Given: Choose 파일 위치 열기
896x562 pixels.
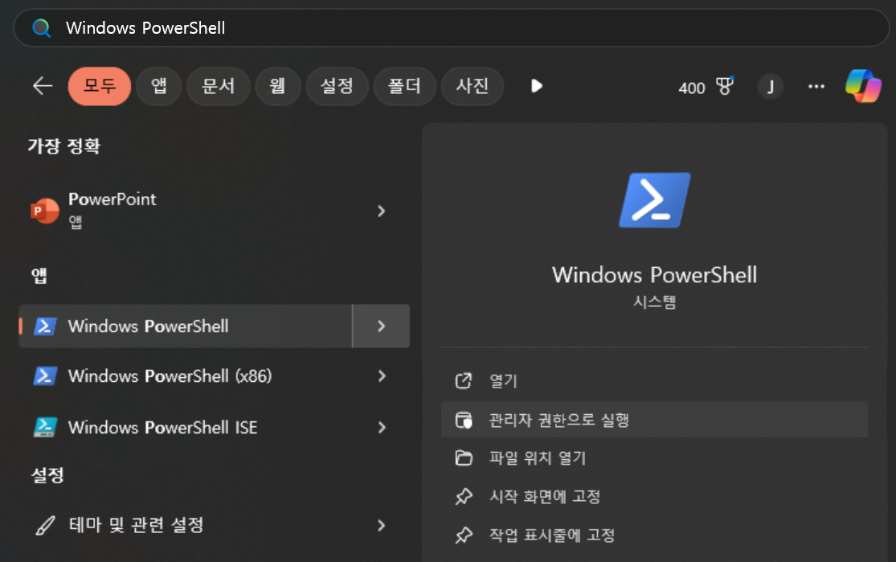Looking at the screenshot, I should [654, 458].
